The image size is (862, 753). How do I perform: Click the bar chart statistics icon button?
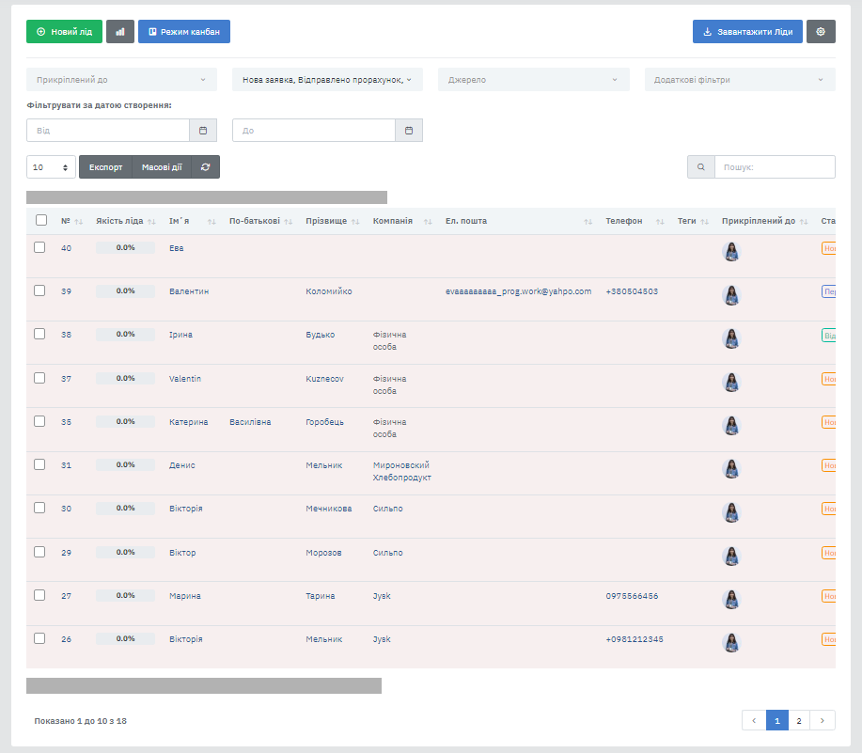click(x=119, y=32)
